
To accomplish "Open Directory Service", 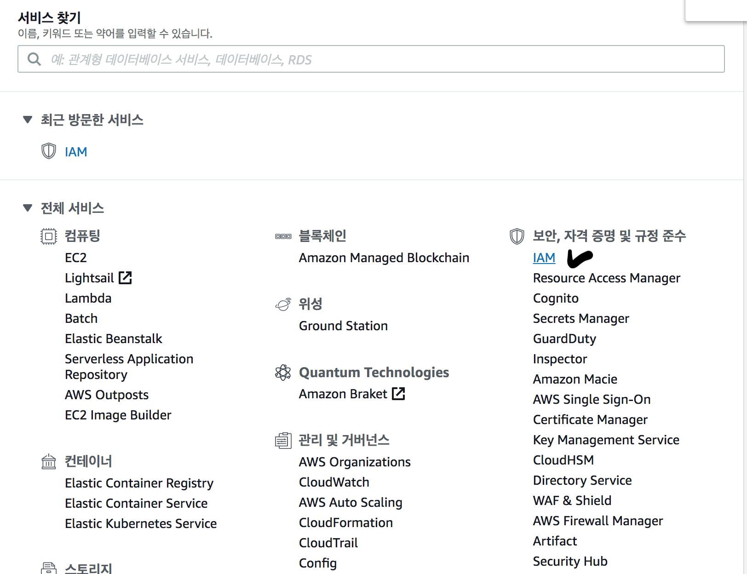I will pyautogui.click(x=582, y=481).
